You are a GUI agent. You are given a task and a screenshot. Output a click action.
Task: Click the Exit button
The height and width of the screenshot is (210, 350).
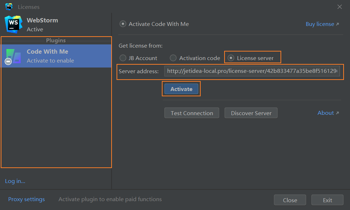[327, 200]
